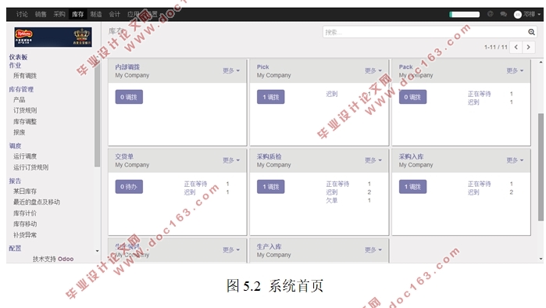Click 欠单 link in 采购质检 card

(x=331, y=200)
